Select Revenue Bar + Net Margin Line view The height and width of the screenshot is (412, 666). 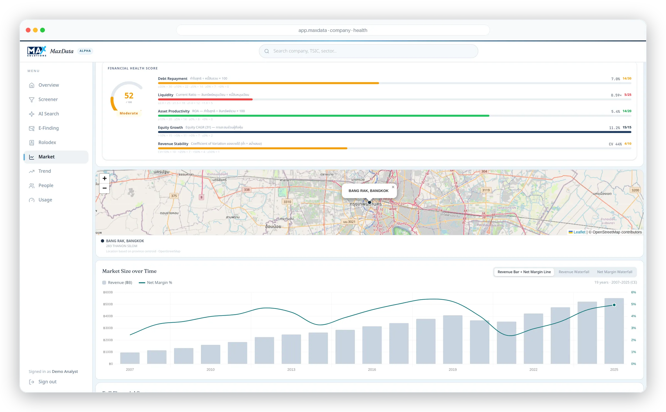(524, 272)
